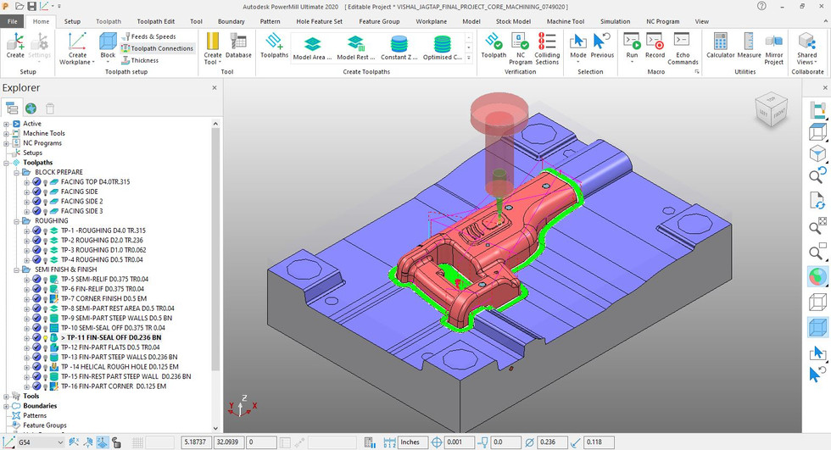
Task: Toggle the light bulb for TP-11 FIN-SEAL OFF
Action: click(46, 338)
